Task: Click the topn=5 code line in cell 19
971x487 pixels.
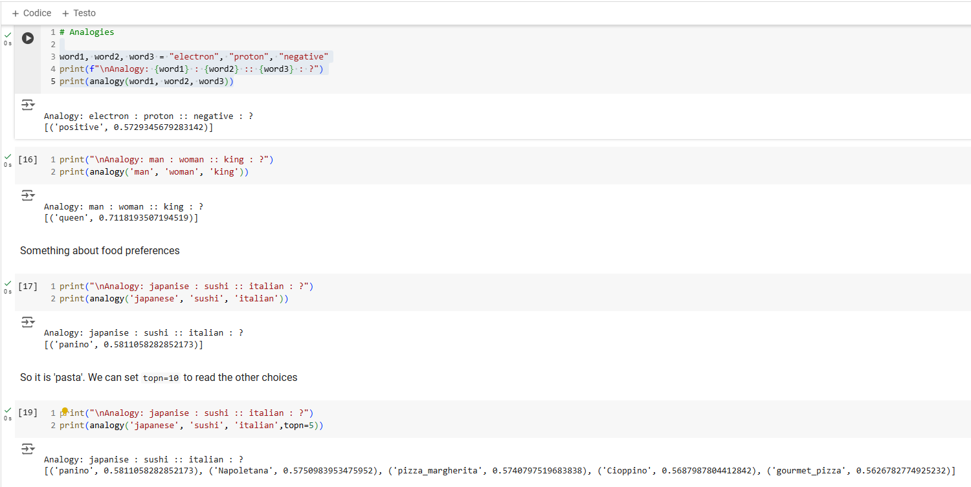Action: click(191, 426)
